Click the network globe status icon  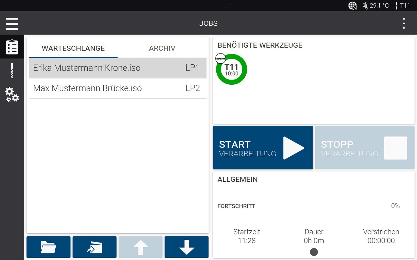click(x=352, y=6)
